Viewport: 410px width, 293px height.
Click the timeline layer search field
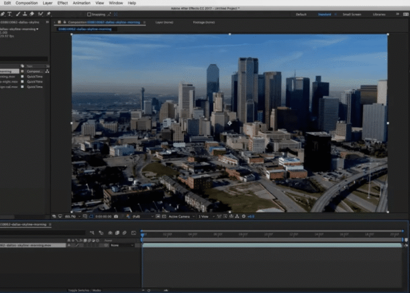(43, 233)
